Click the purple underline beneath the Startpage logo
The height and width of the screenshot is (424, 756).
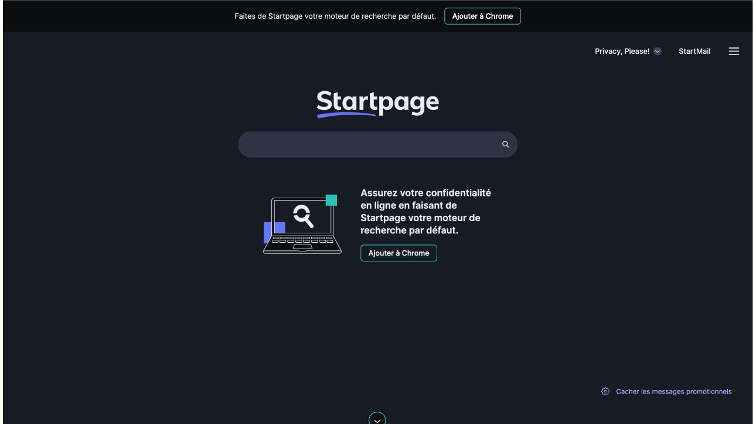coord(346,115)
